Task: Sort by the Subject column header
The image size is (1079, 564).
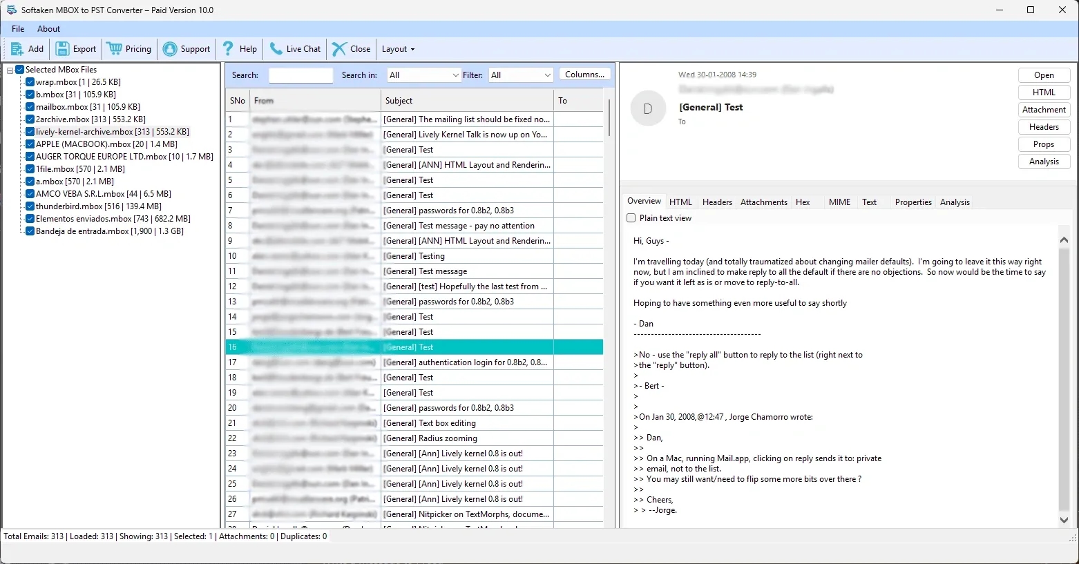Action: coord(468,101)
